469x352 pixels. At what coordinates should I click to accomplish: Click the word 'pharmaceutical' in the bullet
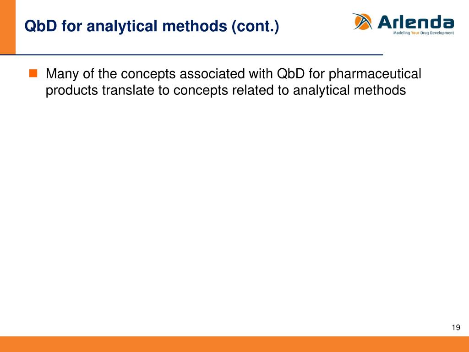coord(375,74)
